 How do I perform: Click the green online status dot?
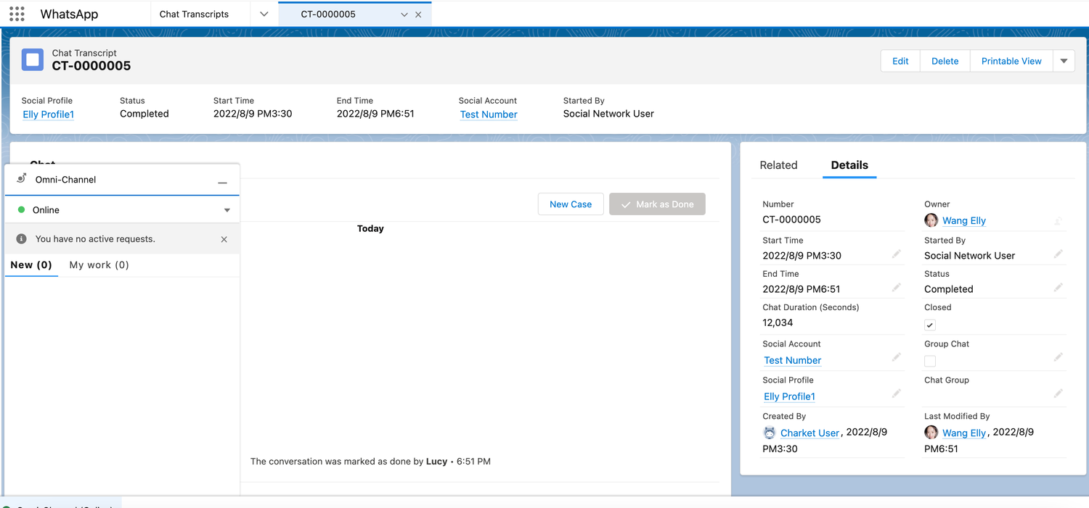(22, 209)
